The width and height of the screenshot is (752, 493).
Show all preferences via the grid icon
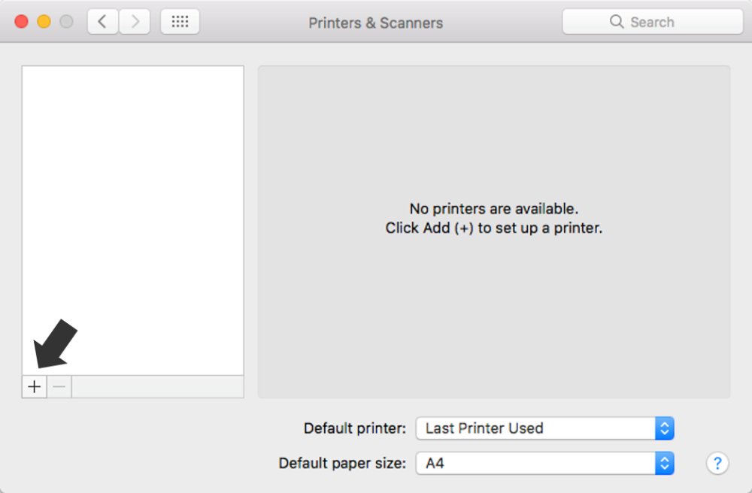coord(180,22)
